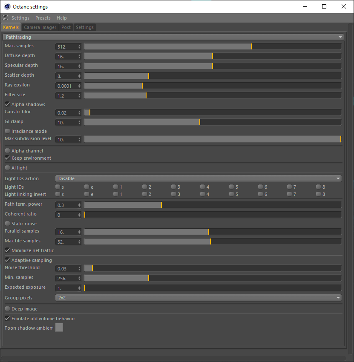Click the Ray epsilon value field

coord(66,86)
